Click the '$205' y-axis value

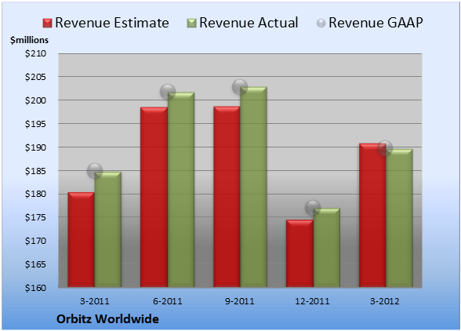(x=35, y=77)
